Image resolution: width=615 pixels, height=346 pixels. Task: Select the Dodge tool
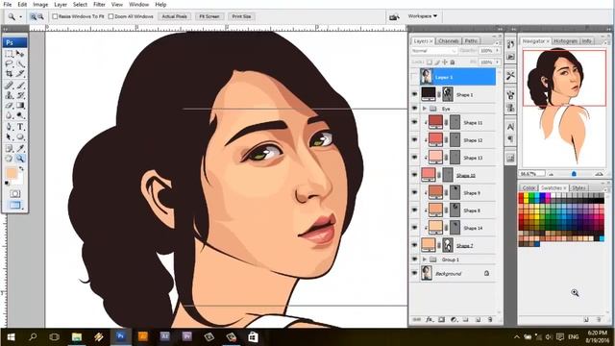point(20,115)
